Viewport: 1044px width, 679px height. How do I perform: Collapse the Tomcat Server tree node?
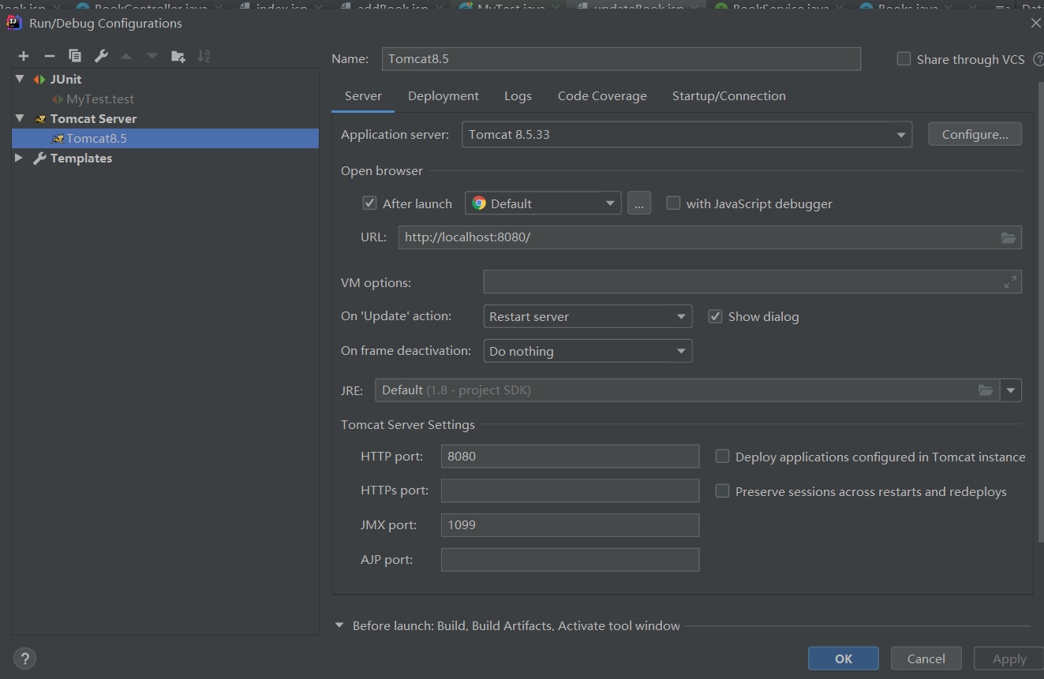pyautogui.click(x=20, y=118)
